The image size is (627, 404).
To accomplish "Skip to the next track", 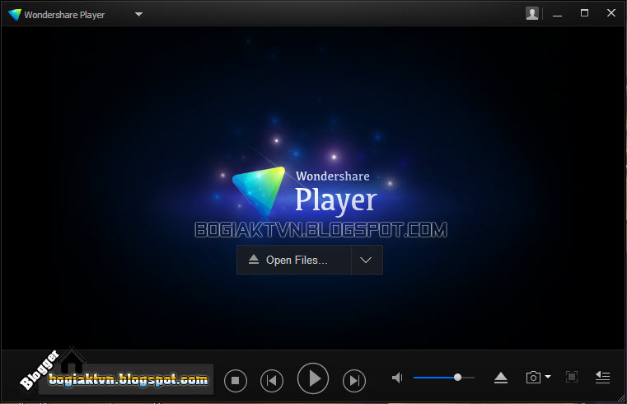I will (354, 380).
